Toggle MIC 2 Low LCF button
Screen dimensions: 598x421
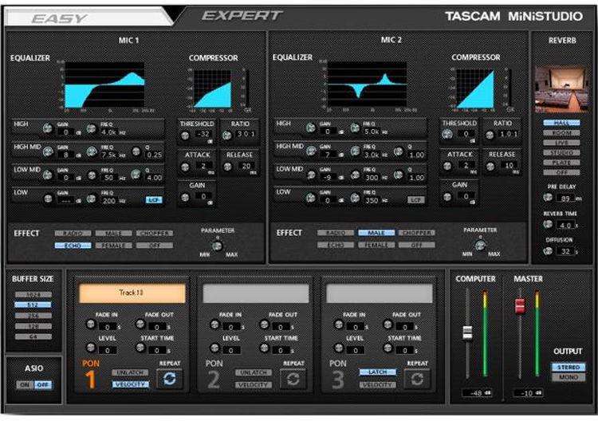point(415,200)
